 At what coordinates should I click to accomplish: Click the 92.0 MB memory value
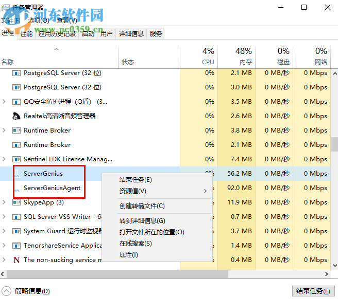[x=239, y=188]
